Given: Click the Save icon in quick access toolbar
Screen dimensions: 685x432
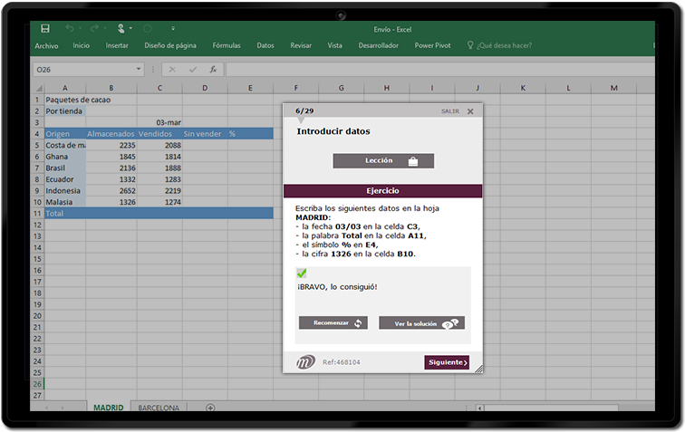Looking at the screenshot, I should tap(45, 29).
